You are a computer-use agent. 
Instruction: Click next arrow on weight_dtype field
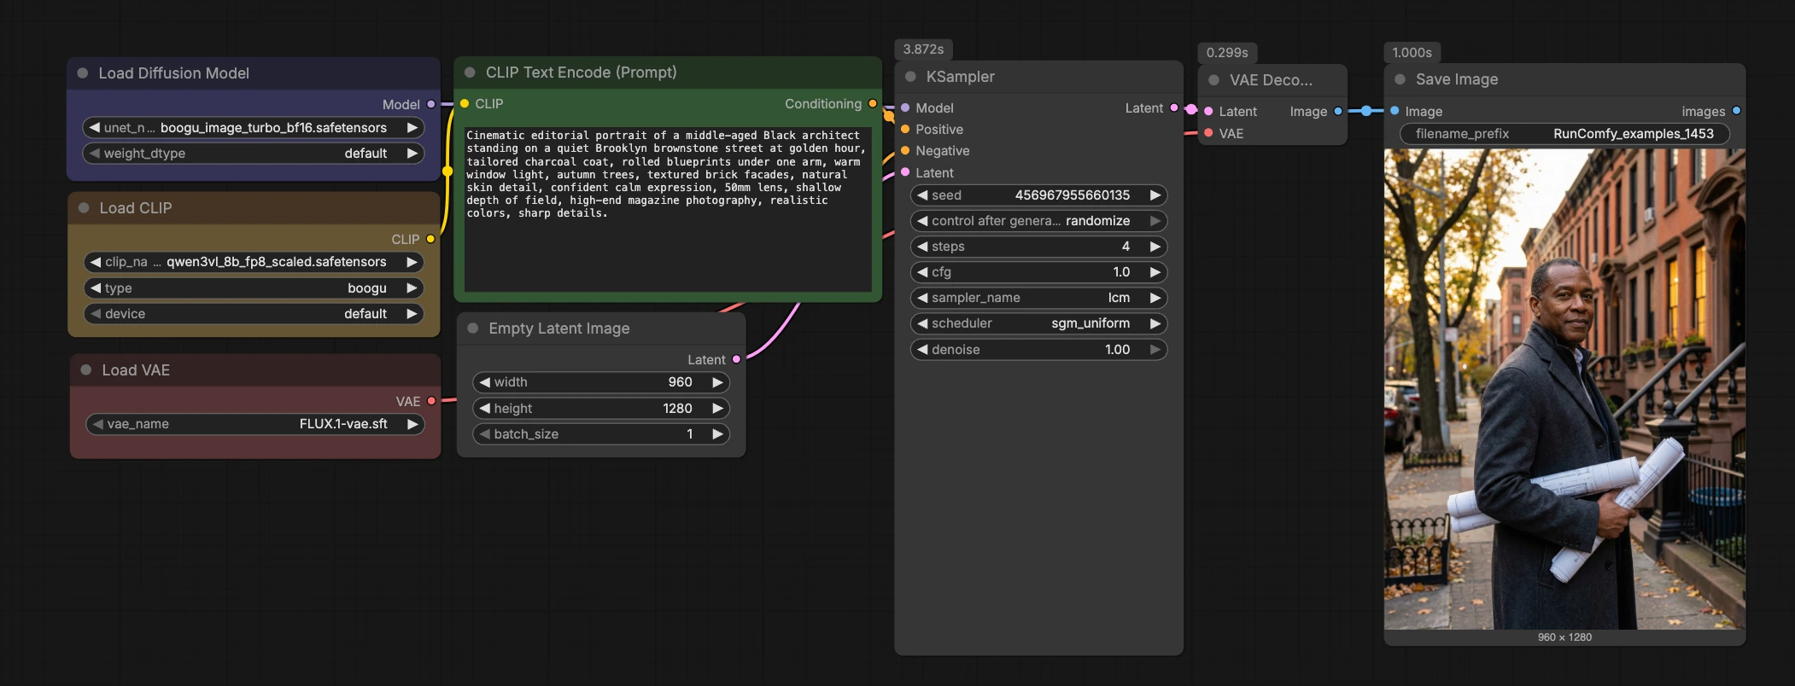coord(412,154)
